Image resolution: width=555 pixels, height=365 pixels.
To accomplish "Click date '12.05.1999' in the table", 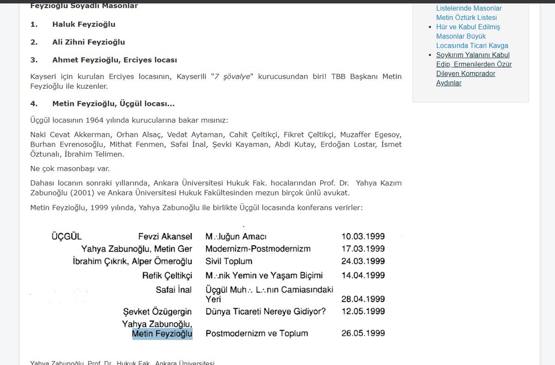I will coord(363,311).
